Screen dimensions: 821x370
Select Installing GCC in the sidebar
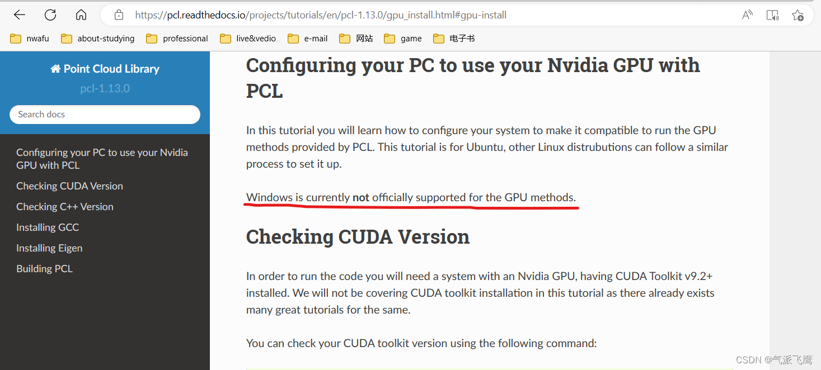pos(48,227)
